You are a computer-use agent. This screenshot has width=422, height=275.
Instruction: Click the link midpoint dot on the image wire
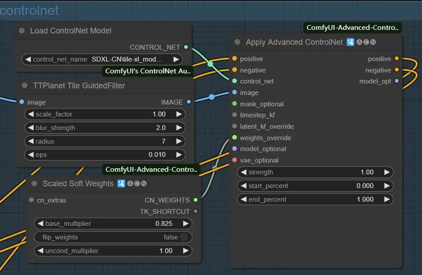[x=212, y=97]
